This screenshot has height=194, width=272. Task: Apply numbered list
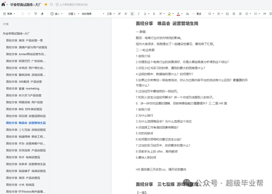tap(218, 14)
